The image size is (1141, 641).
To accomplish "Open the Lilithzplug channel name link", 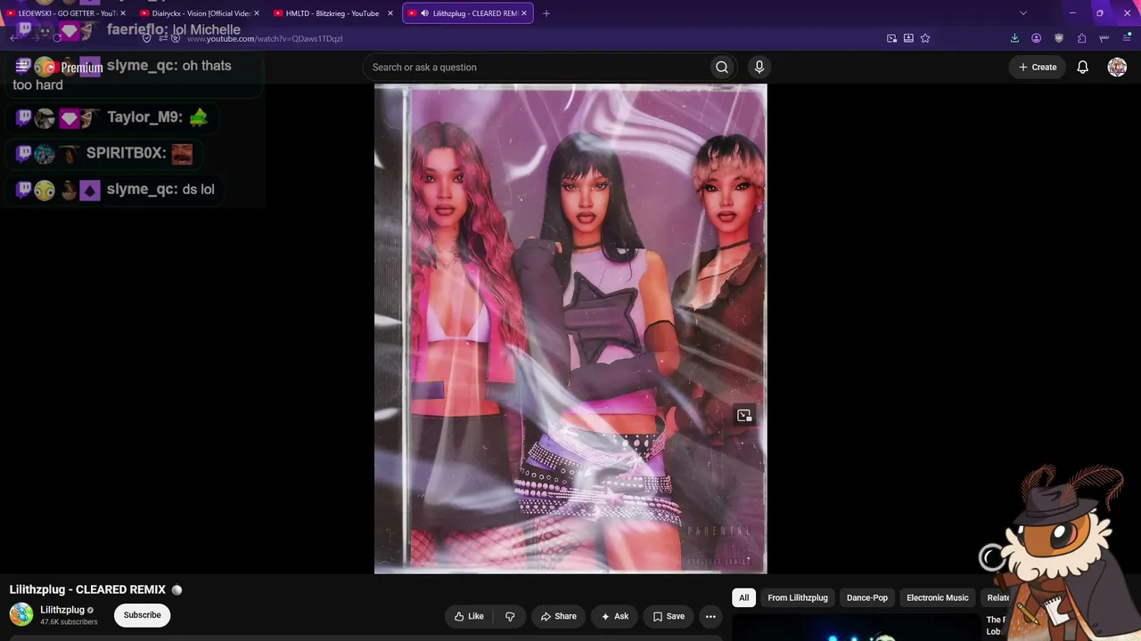I will click(62, 610).
